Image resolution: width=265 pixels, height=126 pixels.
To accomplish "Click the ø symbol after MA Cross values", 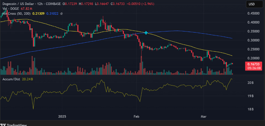I will click(x=61, y=13).
